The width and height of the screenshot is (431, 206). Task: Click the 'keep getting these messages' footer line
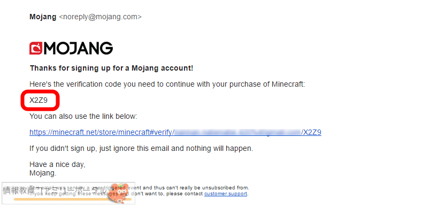[139, 194]
